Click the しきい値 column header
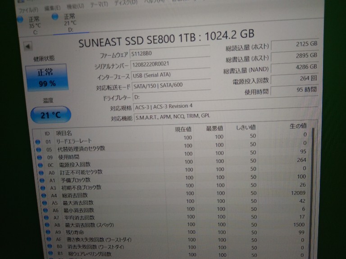This screenshot has width=346, height=259. coord(246,127)
